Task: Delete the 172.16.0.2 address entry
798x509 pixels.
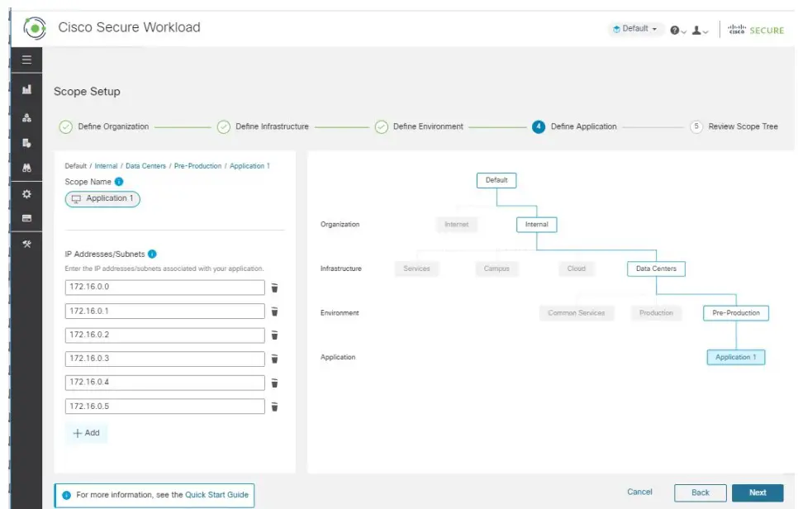Action: coord(274,335)
